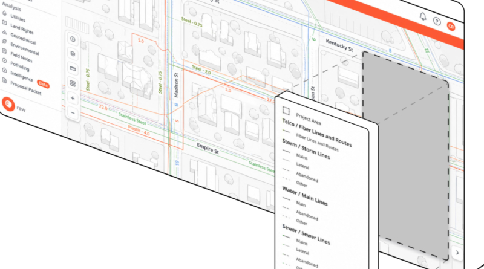The width and height of the screenshot is (484, 269).
Task: Click the Steel - 2.0 pipe label
Action: click(201, 70)
